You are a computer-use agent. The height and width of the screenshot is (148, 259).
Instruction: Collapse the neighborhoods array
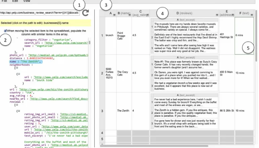[17, 68]
